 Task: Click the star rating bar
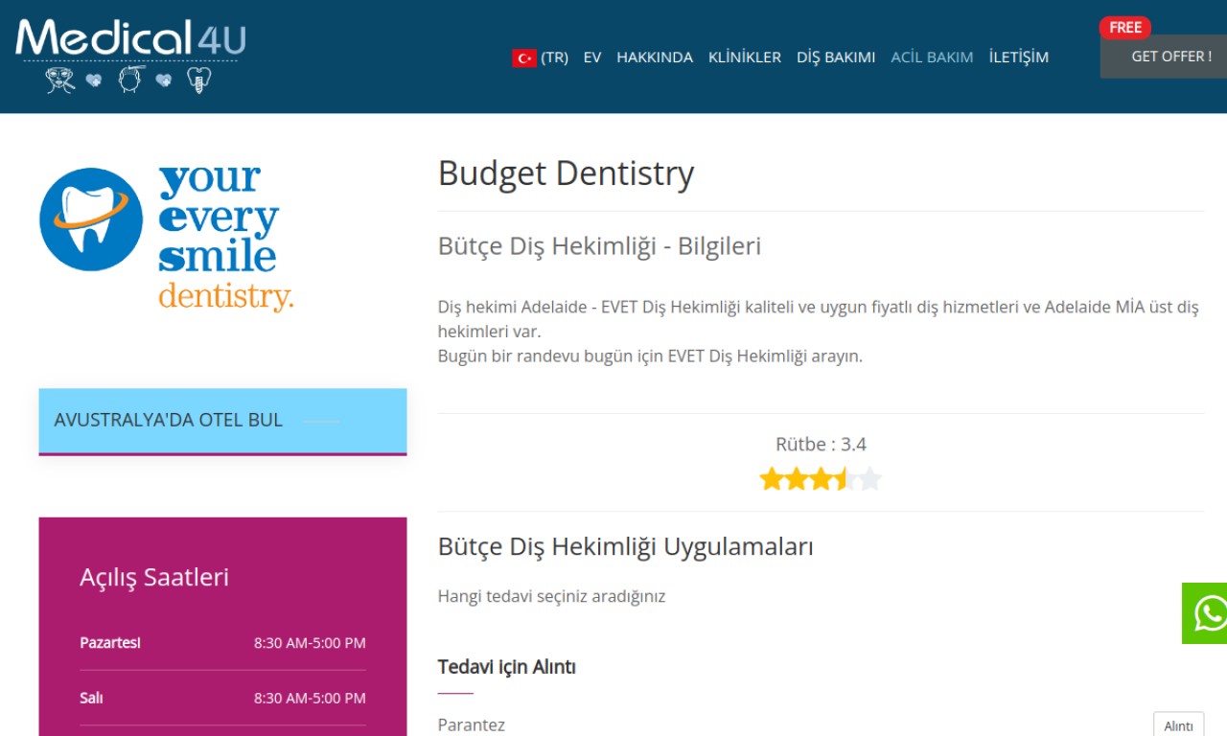(x=820, y=478)
